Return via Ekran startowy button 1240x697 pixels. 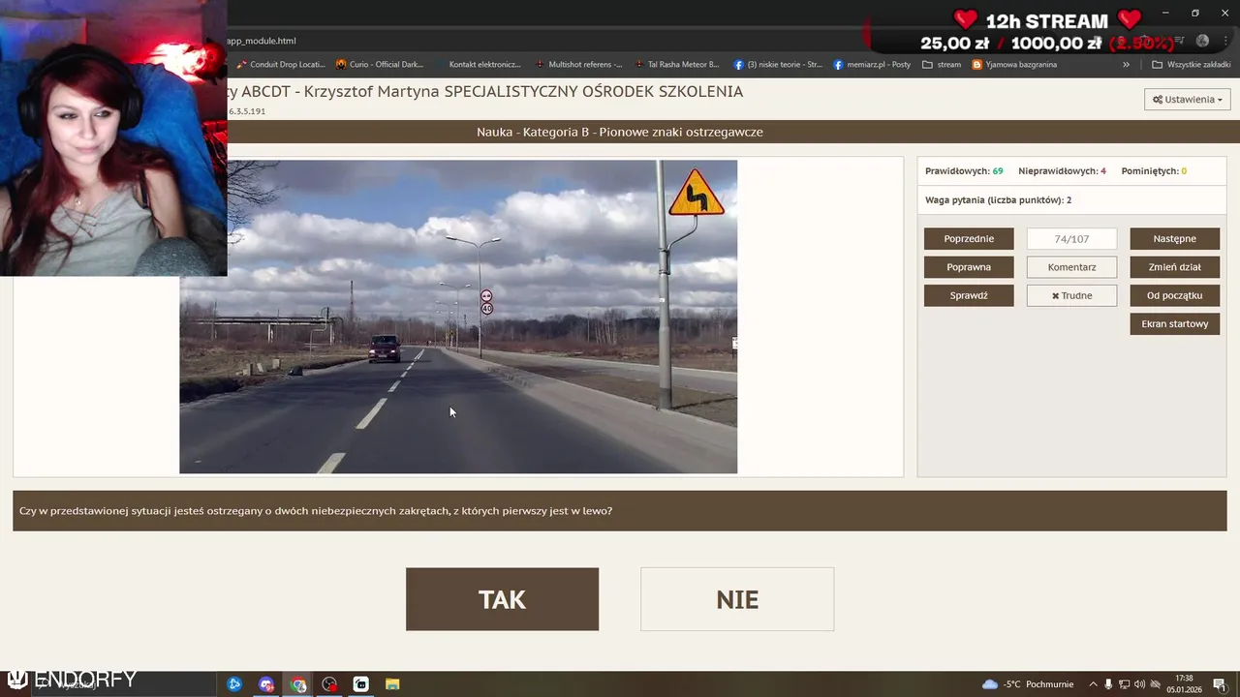pos(1174,324)
